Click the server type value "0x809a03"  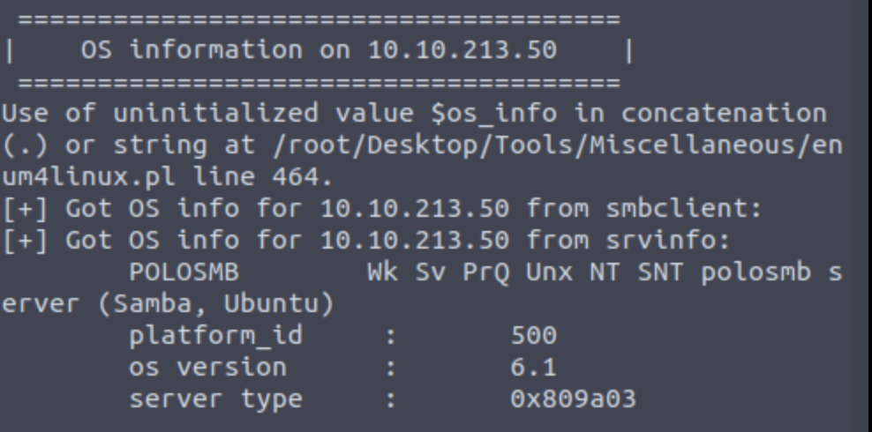[x=574, y=398]
